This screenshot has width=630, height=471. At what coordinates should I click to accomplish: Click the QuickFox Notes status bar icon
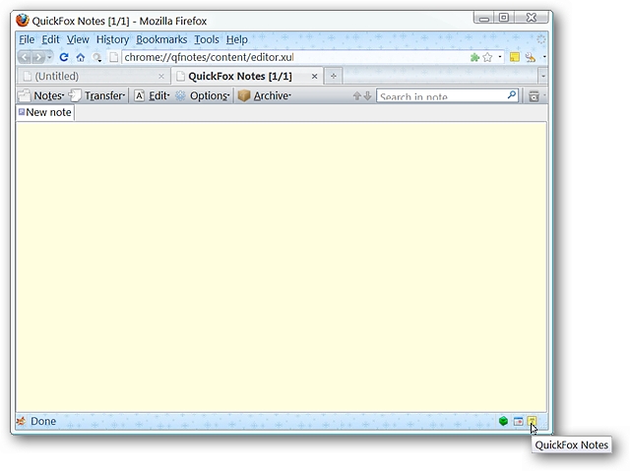532,421
